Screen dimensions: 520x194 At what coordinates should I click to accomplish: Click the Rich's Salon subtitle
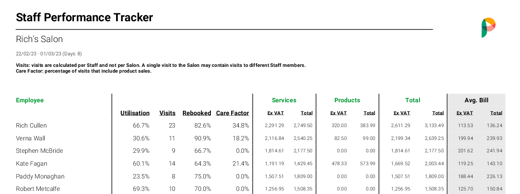point(39,39)
